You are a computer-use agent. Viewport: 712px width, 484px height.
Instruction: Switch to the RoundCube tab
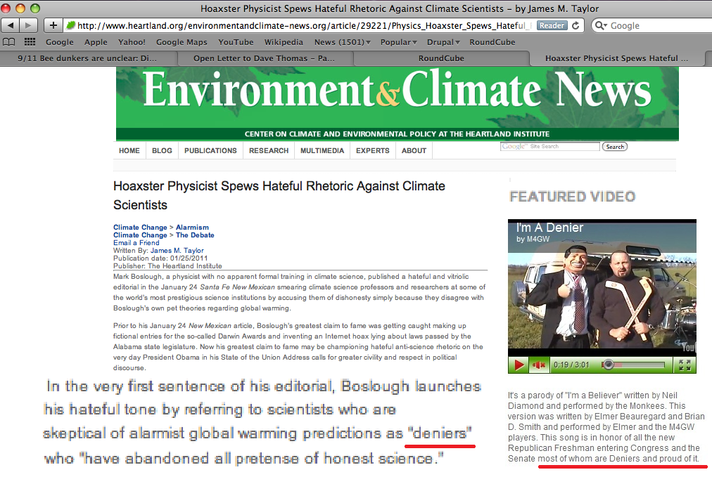tap(441, 58)
